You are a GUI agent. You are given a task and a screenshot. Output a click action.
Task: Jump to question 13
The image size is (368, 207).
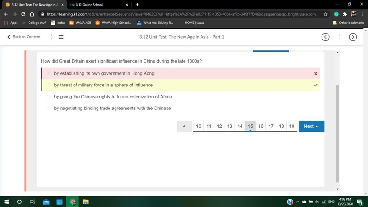[230, 126]
